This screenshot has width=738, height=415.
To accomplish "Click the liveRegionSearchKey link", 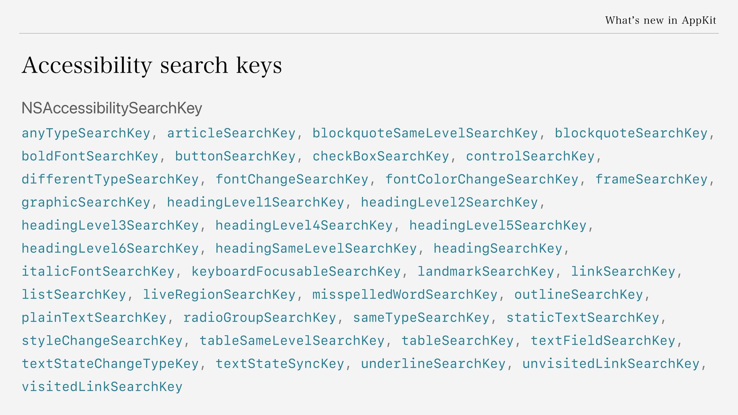I will point(219,295).
